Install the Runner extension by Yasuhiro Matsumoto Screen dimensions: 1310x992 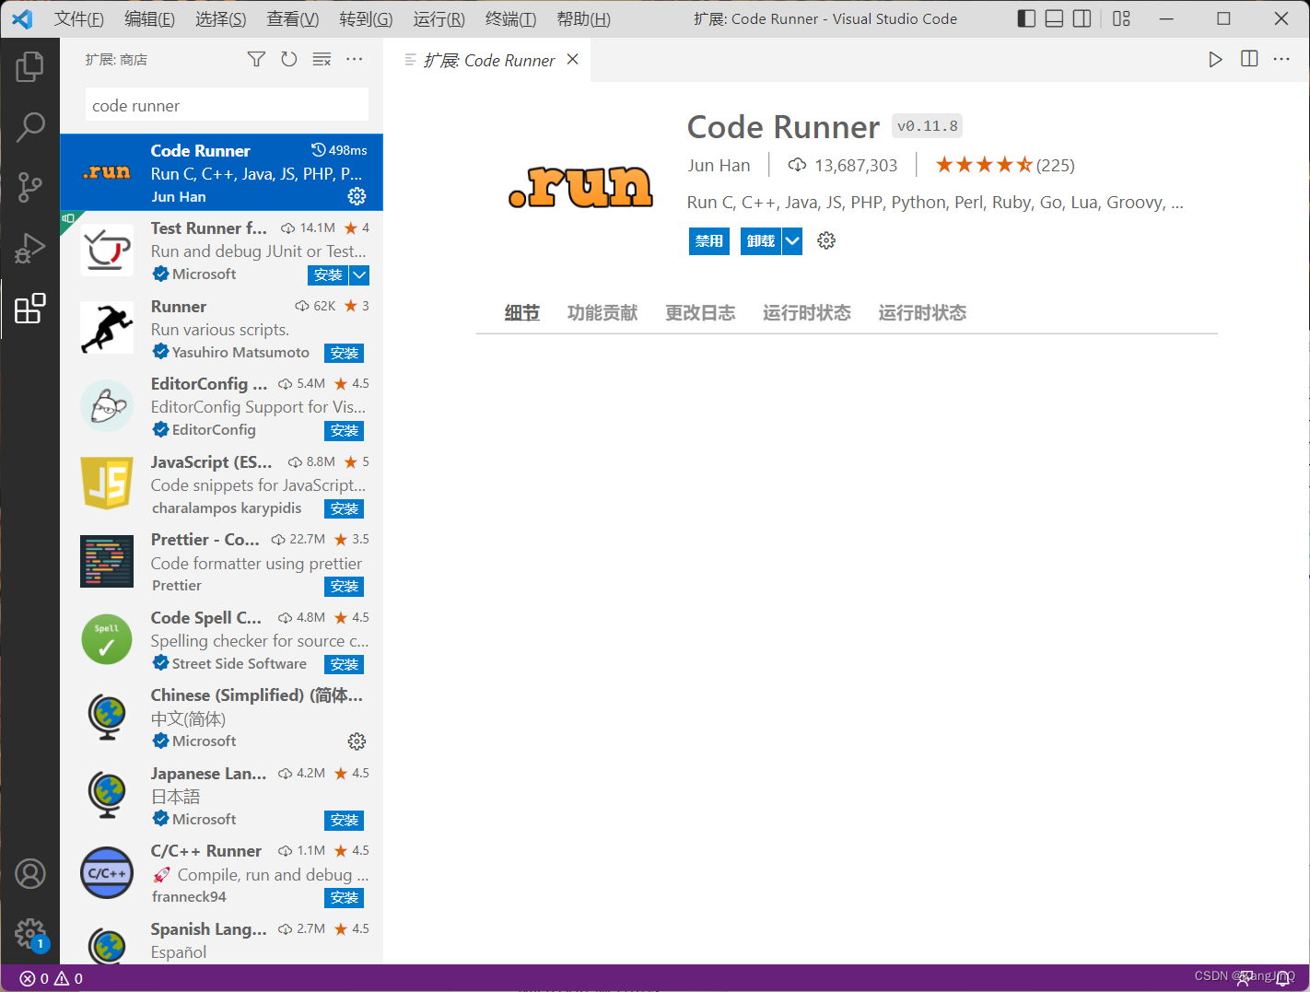click(345, 353)
